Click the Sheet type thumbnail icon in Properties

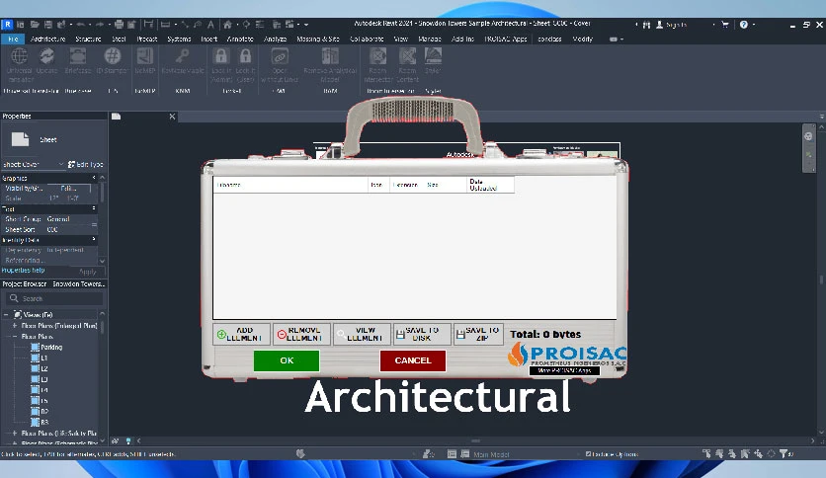(20, 139)
